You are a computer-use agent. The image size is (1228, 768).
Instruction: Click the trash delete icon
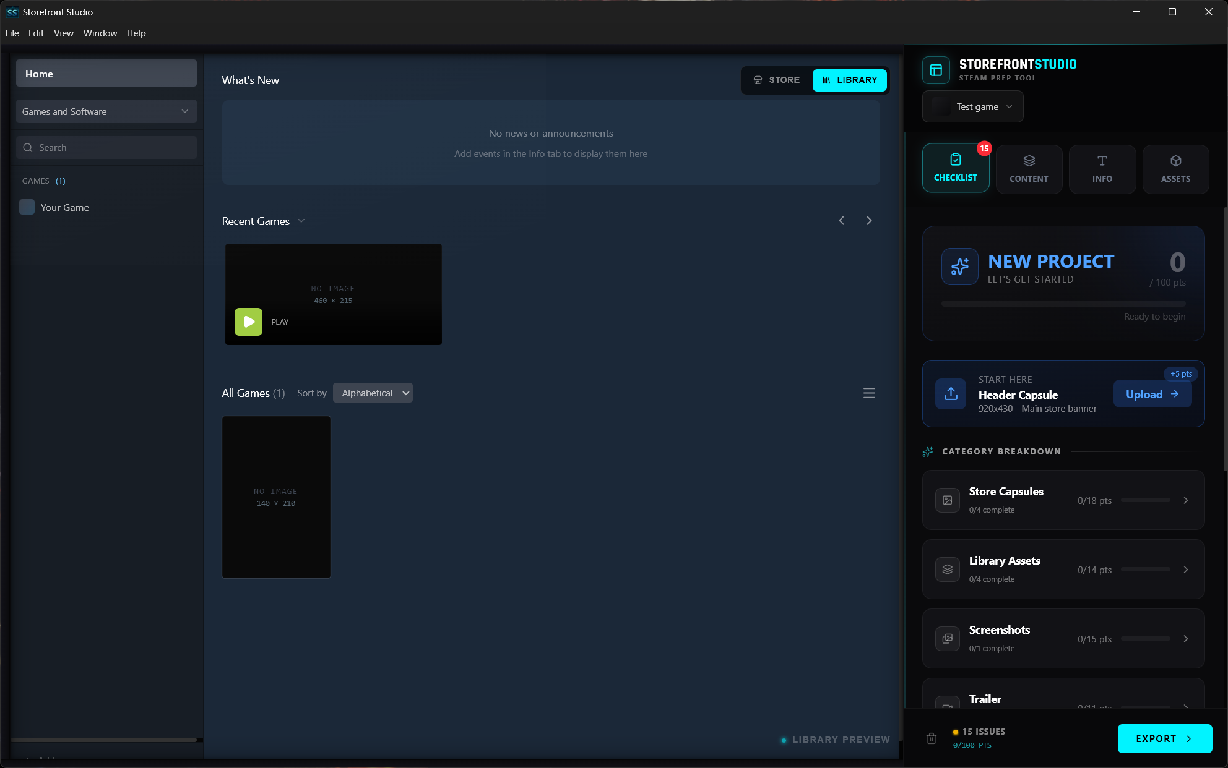click(931, 738)
